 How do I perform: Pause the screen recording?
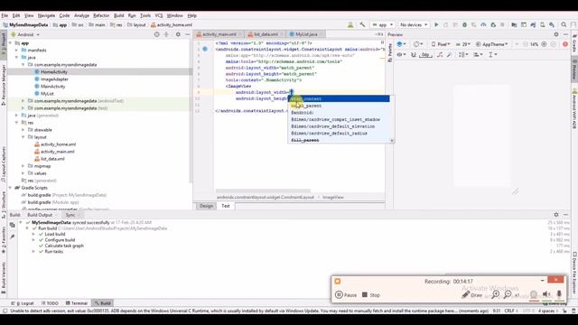(x=346, y=295)
